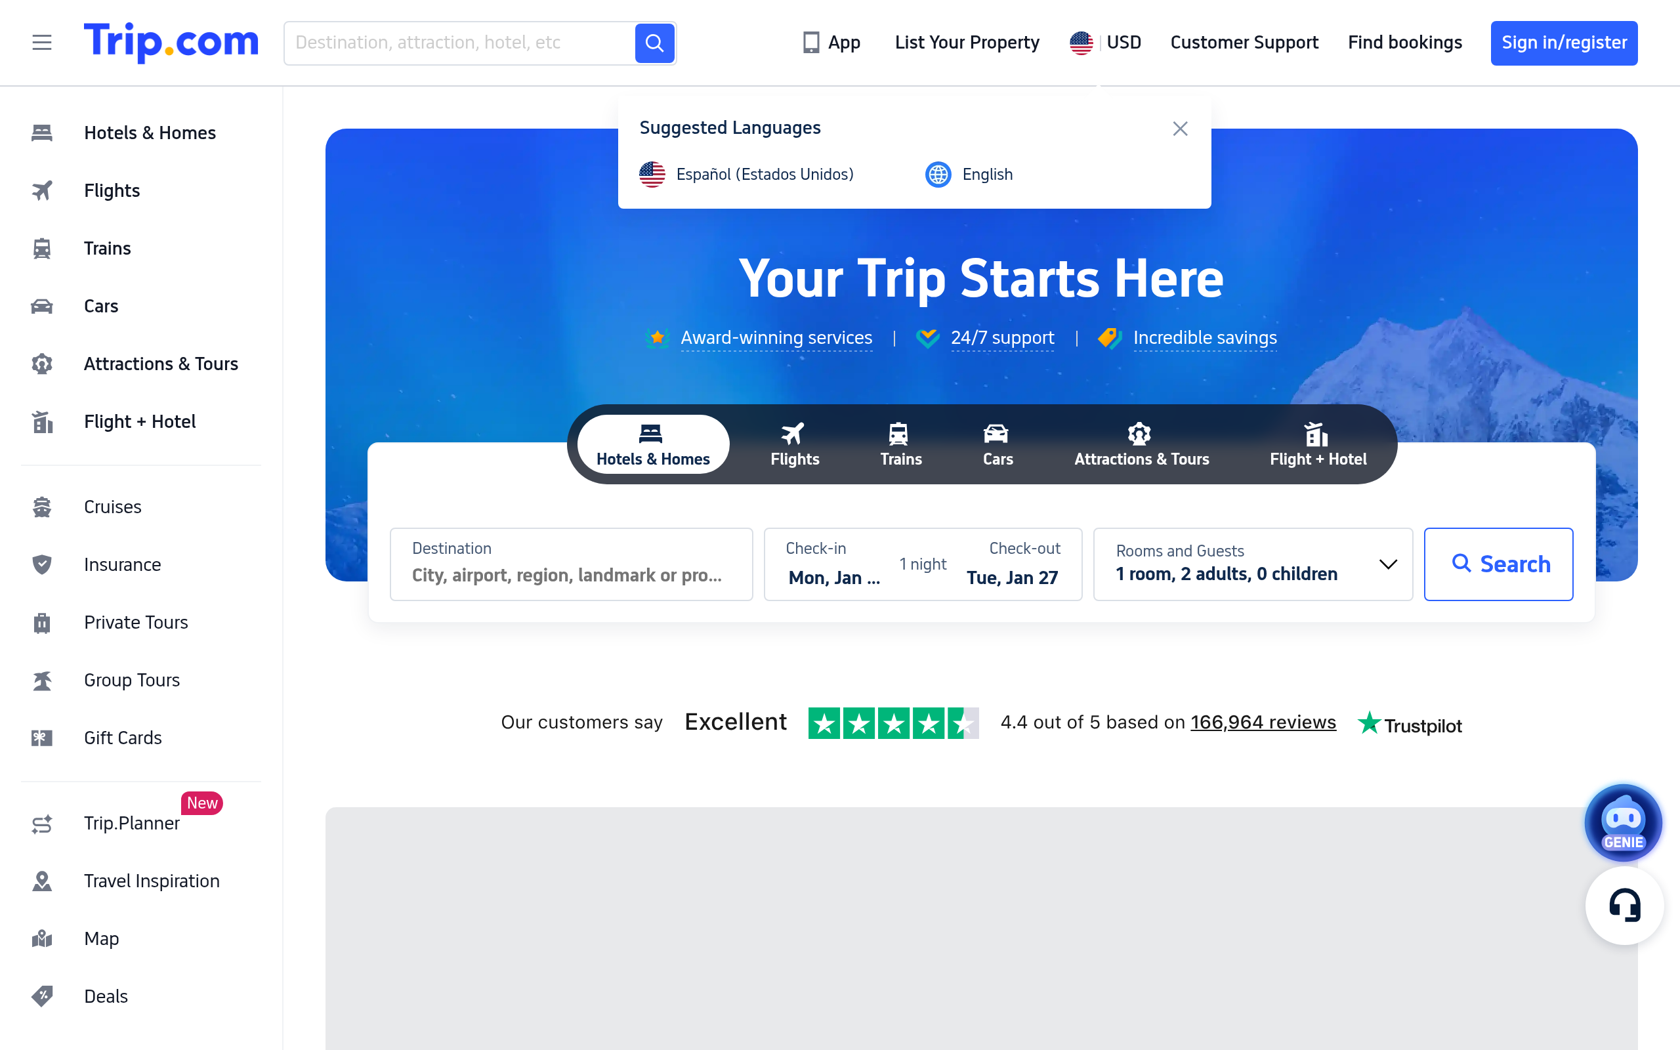Select the Trains tab in search panel
1680x1050 pixels.
900,444
